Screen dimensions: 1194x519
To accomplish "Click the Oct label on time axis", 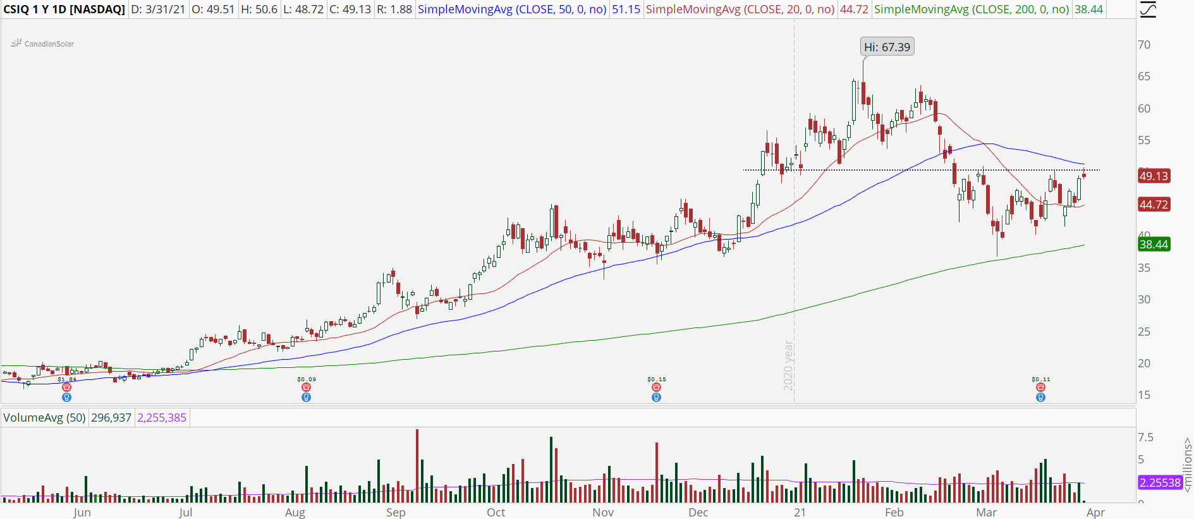I will [496, 512].
